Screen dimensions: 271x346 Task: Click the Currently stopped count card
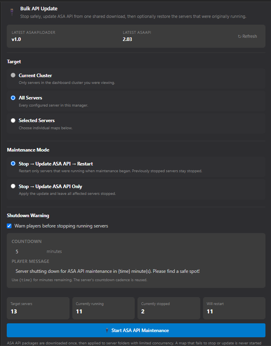click(169, 308)
